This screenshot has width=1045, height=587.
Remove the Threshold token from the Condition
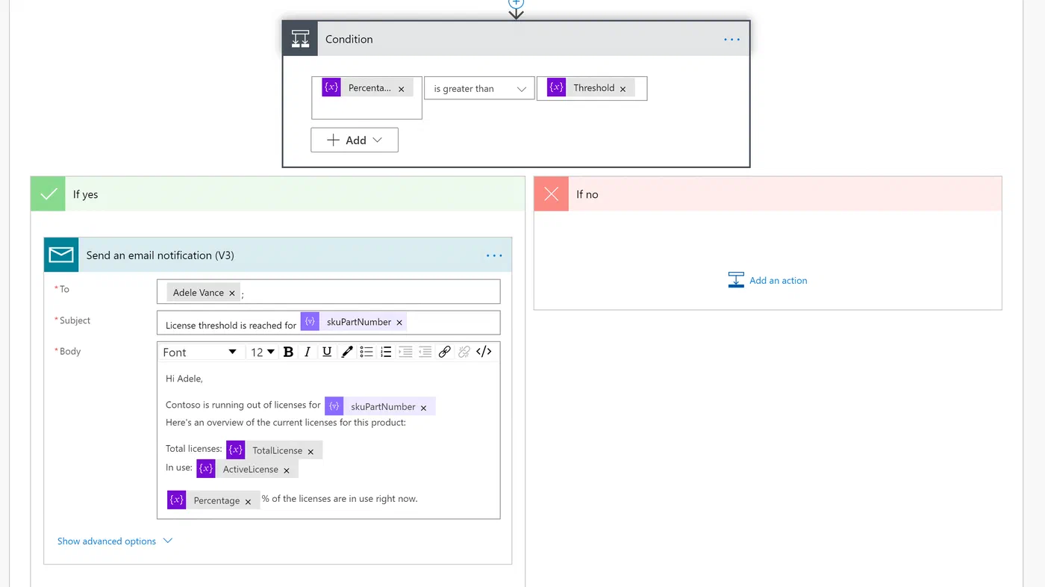623,89
